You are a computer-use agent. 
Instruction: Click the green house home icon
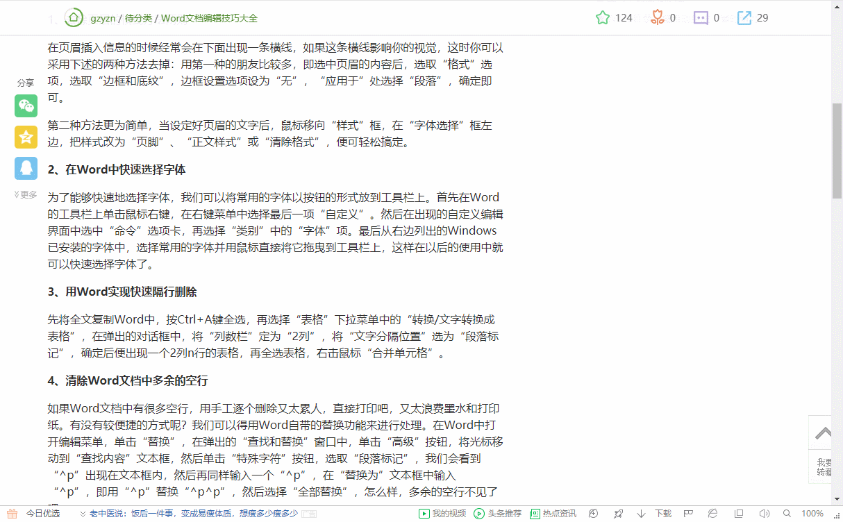pos(73,17)
